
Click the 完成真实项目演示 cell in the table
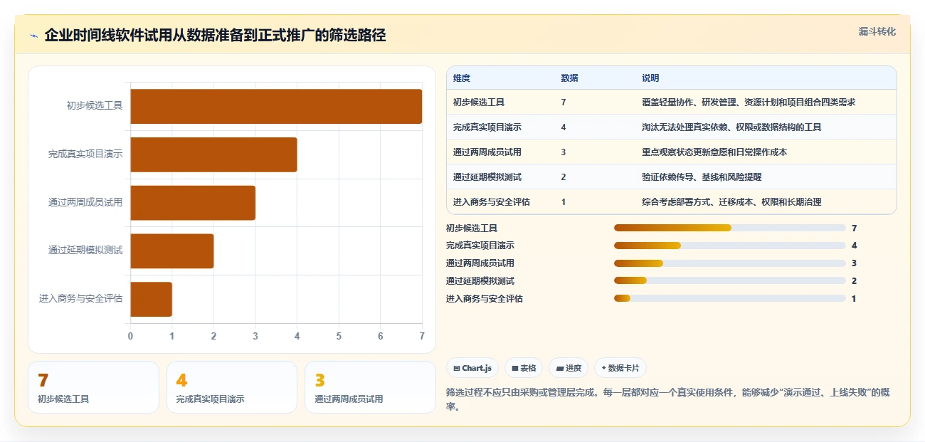pyautogui.click(x=487, y=127)
